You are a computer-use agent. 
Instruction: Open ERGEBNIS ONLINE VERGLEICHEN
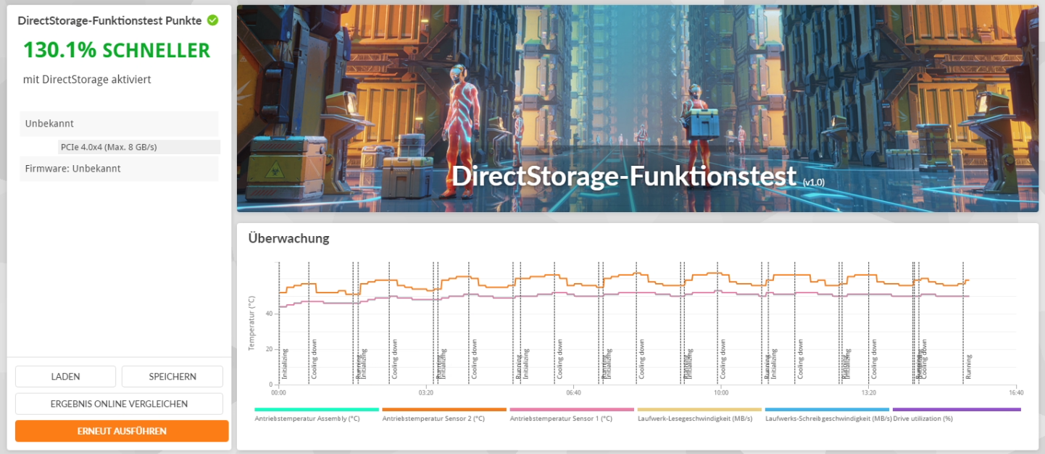(x=119, y=404)
